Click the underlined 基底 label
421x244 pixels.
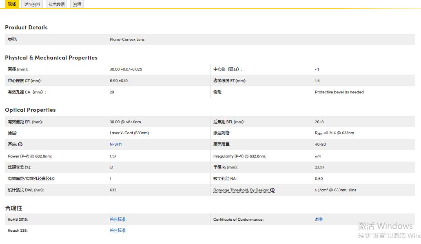point(12,144)
